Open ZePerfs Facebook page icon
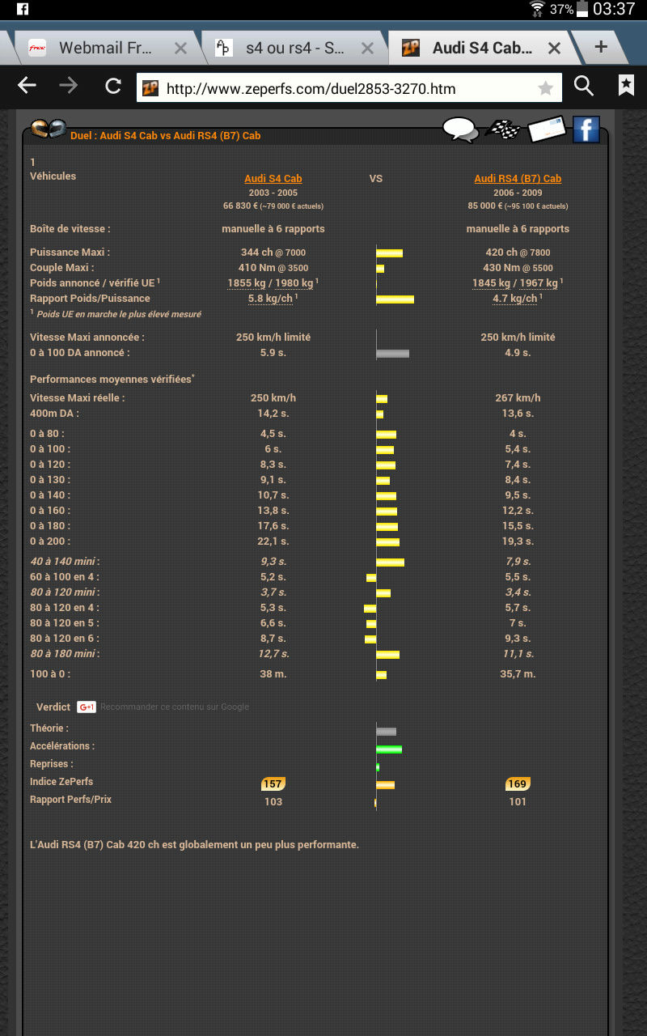Viewport: 647px width, 1036px height. (586, 128)
